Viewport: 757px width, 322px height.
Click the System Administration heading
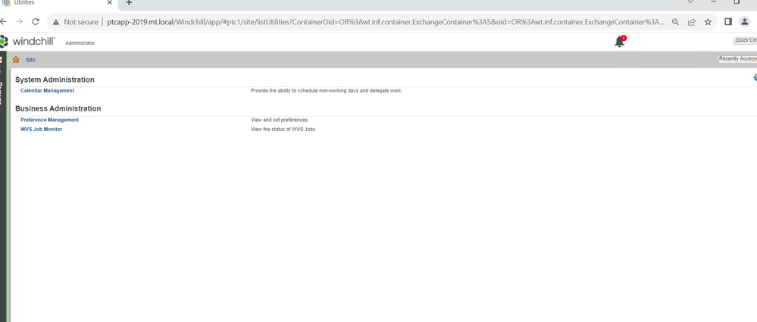point(55,80)
